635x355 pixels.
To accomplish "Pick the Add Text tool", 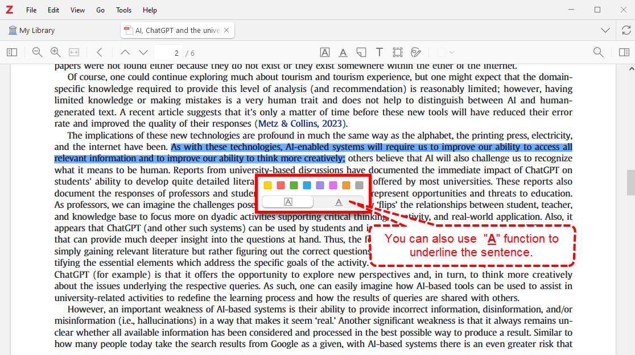I will [380, 52].
